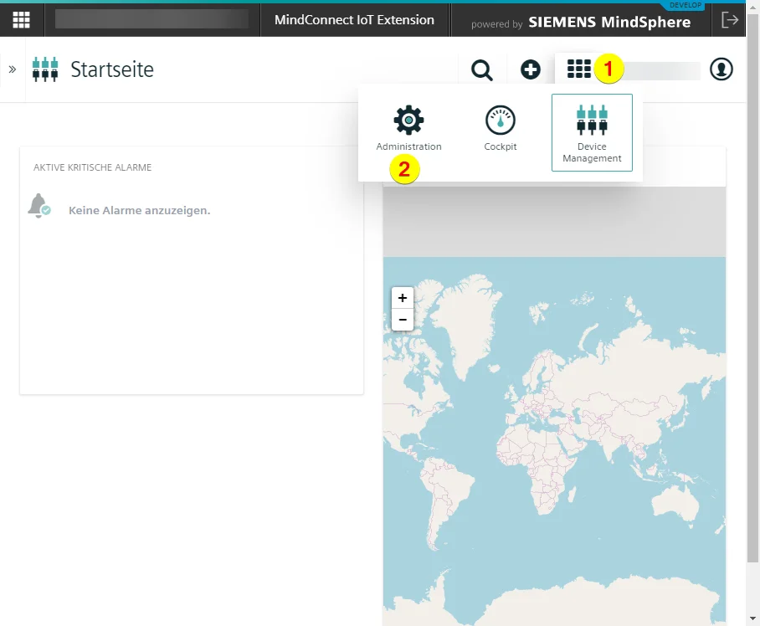Click the DEVELOP badge in the corner
This screenshot has height=626, width=760.
tap(686, 5)
